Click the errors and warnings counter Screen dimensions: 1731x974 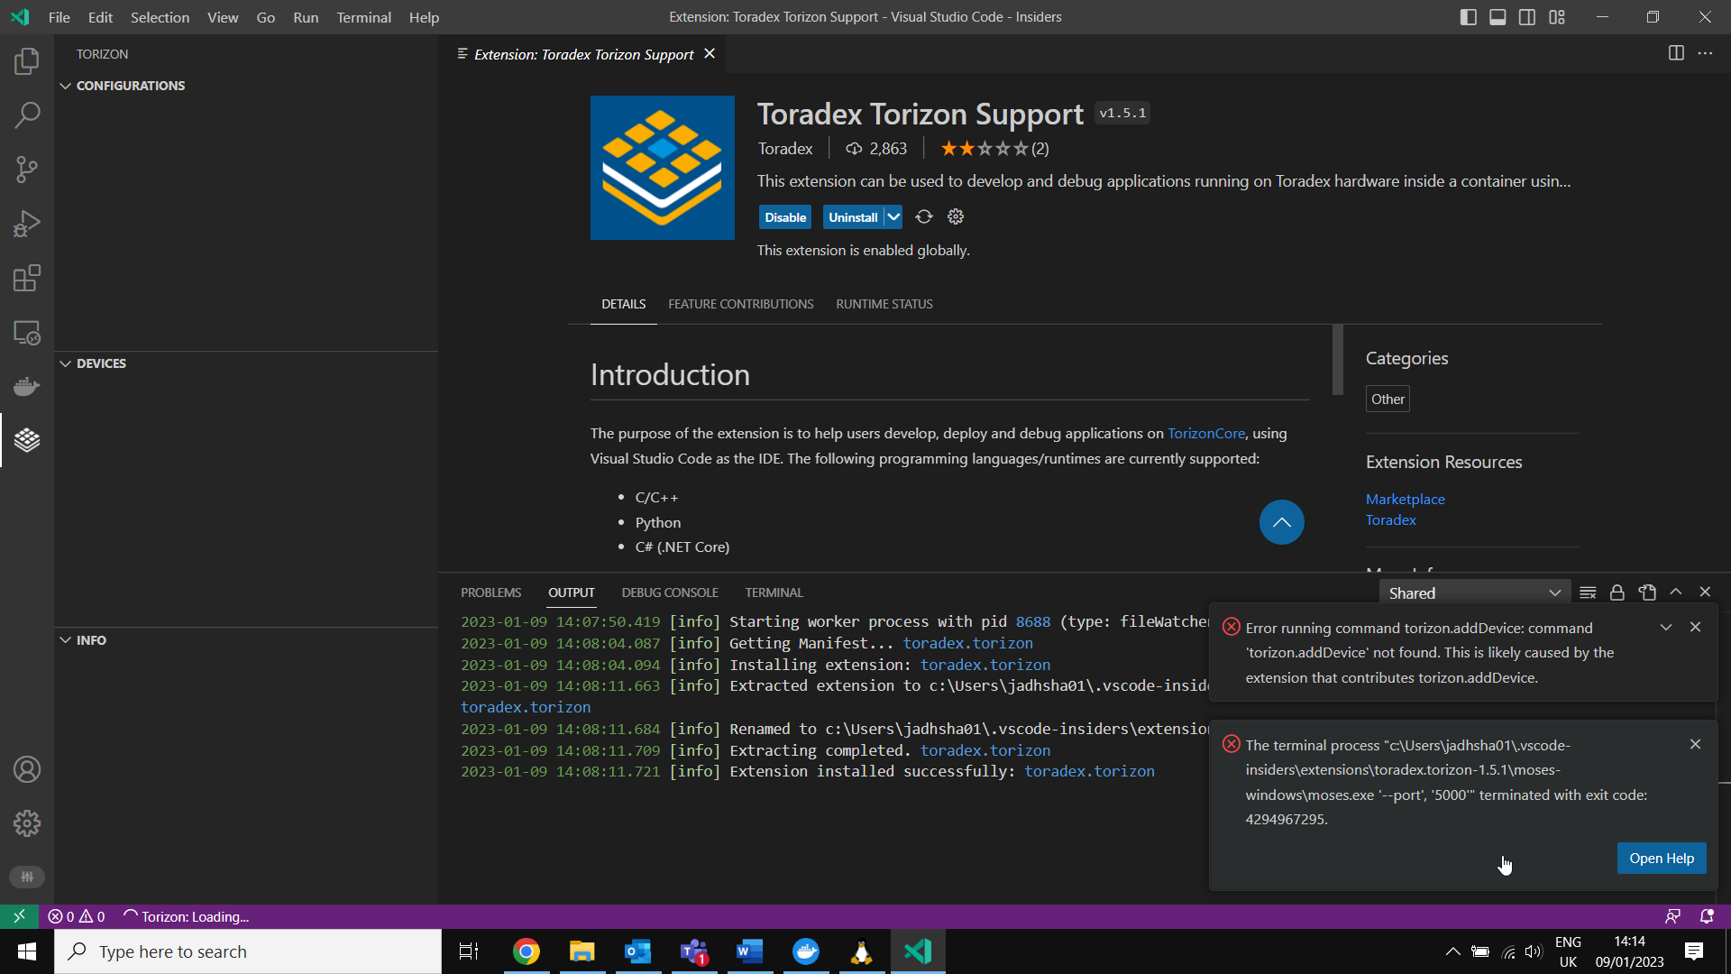(x=77, y=916)
